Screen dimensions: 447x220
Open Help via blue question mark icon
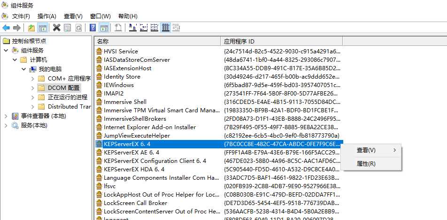[x=92, y=28]
